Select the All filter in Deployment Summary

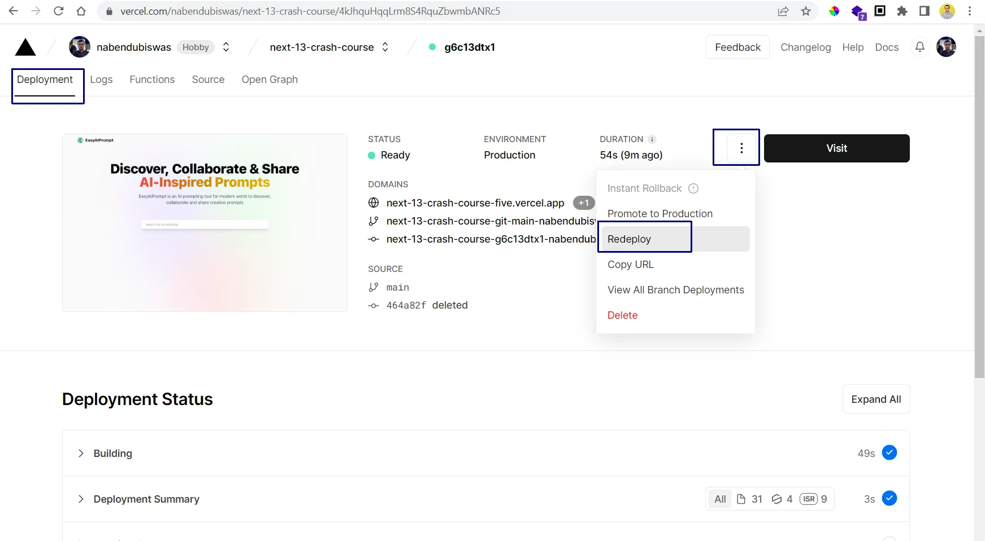720,499
